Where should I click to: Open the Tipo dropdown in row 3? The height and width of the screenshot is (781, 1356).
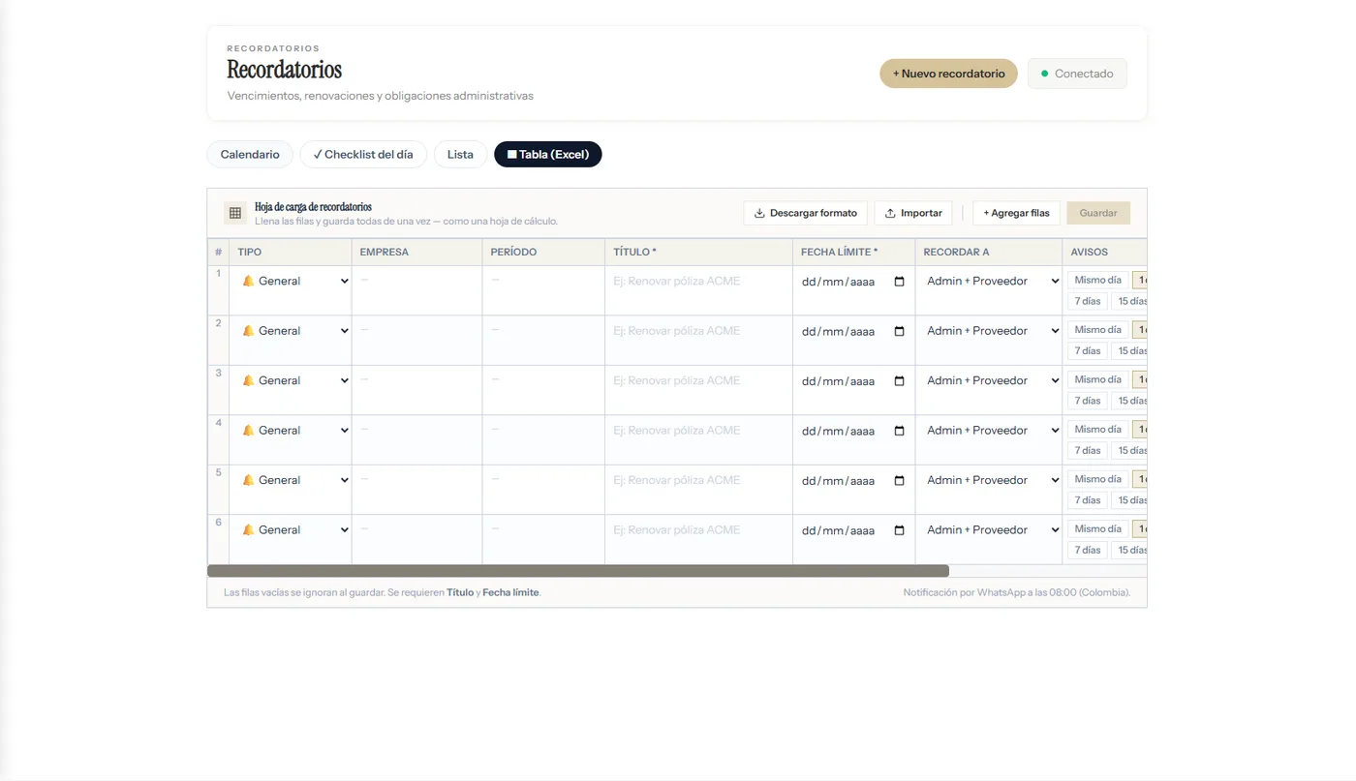point(292,380)
